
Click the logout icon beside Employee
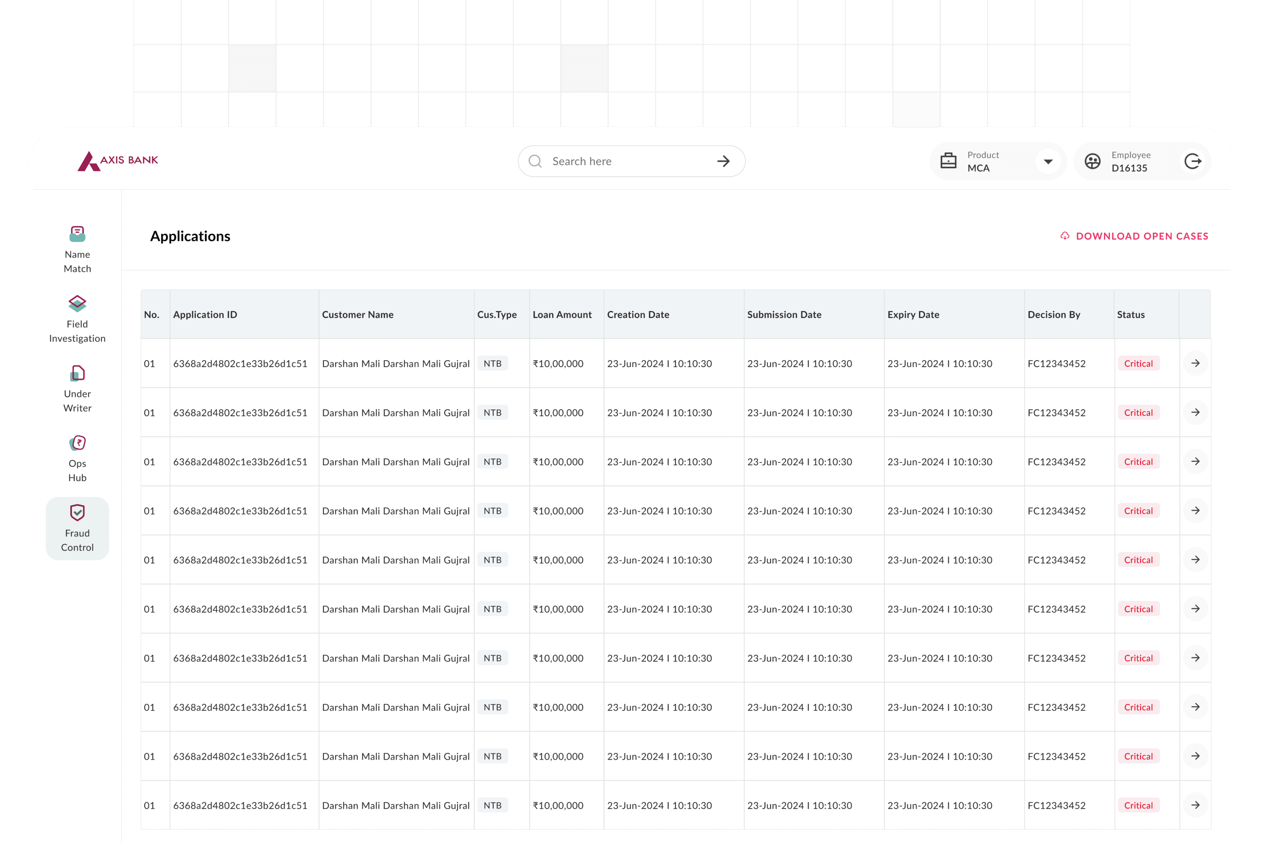[1193, 161]
